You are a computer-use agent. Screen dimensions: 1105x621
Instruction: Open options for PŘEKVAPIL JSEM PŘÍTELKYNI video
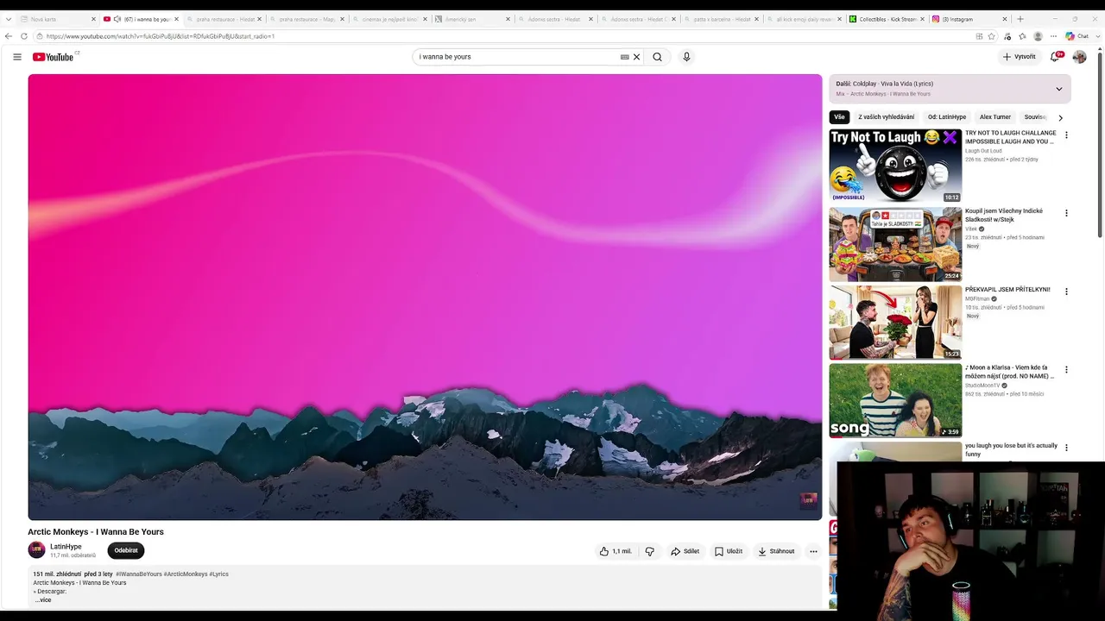(x=1066, y=292)
